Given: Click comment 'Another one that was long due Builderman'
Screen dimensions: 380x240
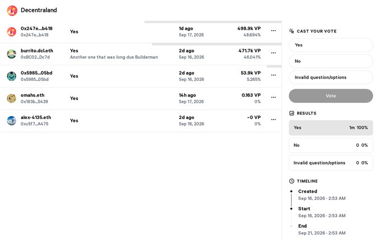Looking at the screenshot, I should pos(114,57).
